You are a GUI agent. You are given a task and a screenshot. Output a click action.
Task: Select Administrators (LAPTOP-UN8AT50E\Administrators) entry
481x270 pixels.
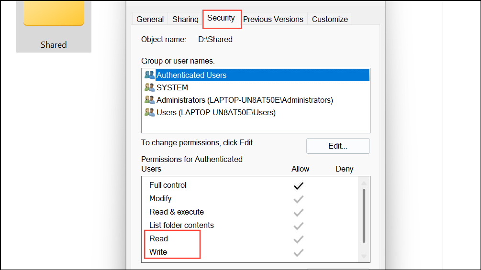[x=245, y=100]
